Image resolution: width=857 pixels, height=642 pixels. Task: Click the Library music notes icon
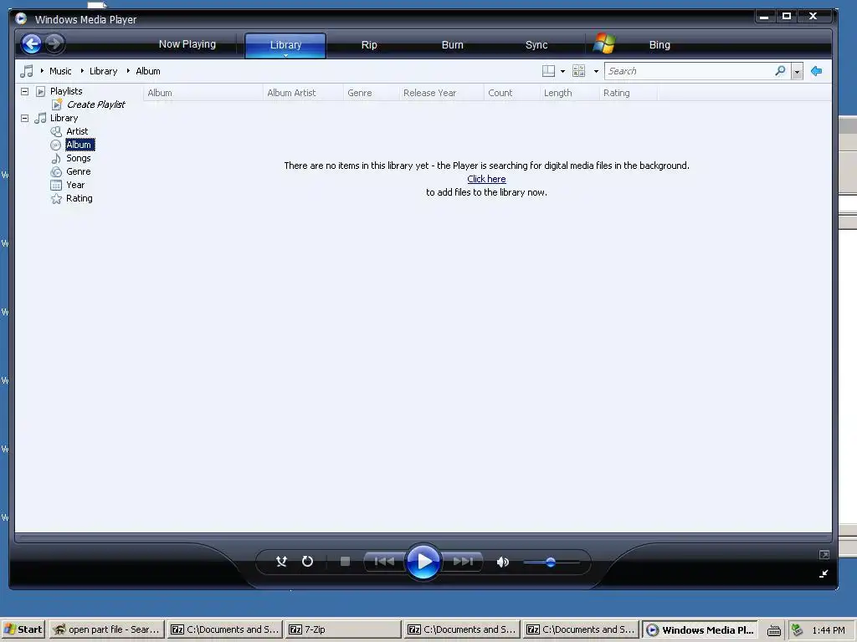coord(40,118)
